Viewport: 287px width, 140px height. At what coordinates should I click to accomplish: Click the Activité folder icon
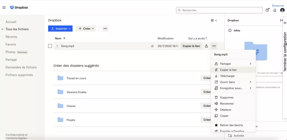coord(230,136)
